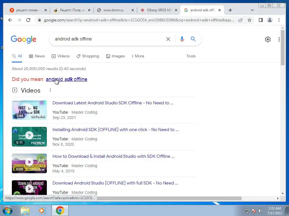
Task: Clear the Google search box
Action: [x=168, y=39]
